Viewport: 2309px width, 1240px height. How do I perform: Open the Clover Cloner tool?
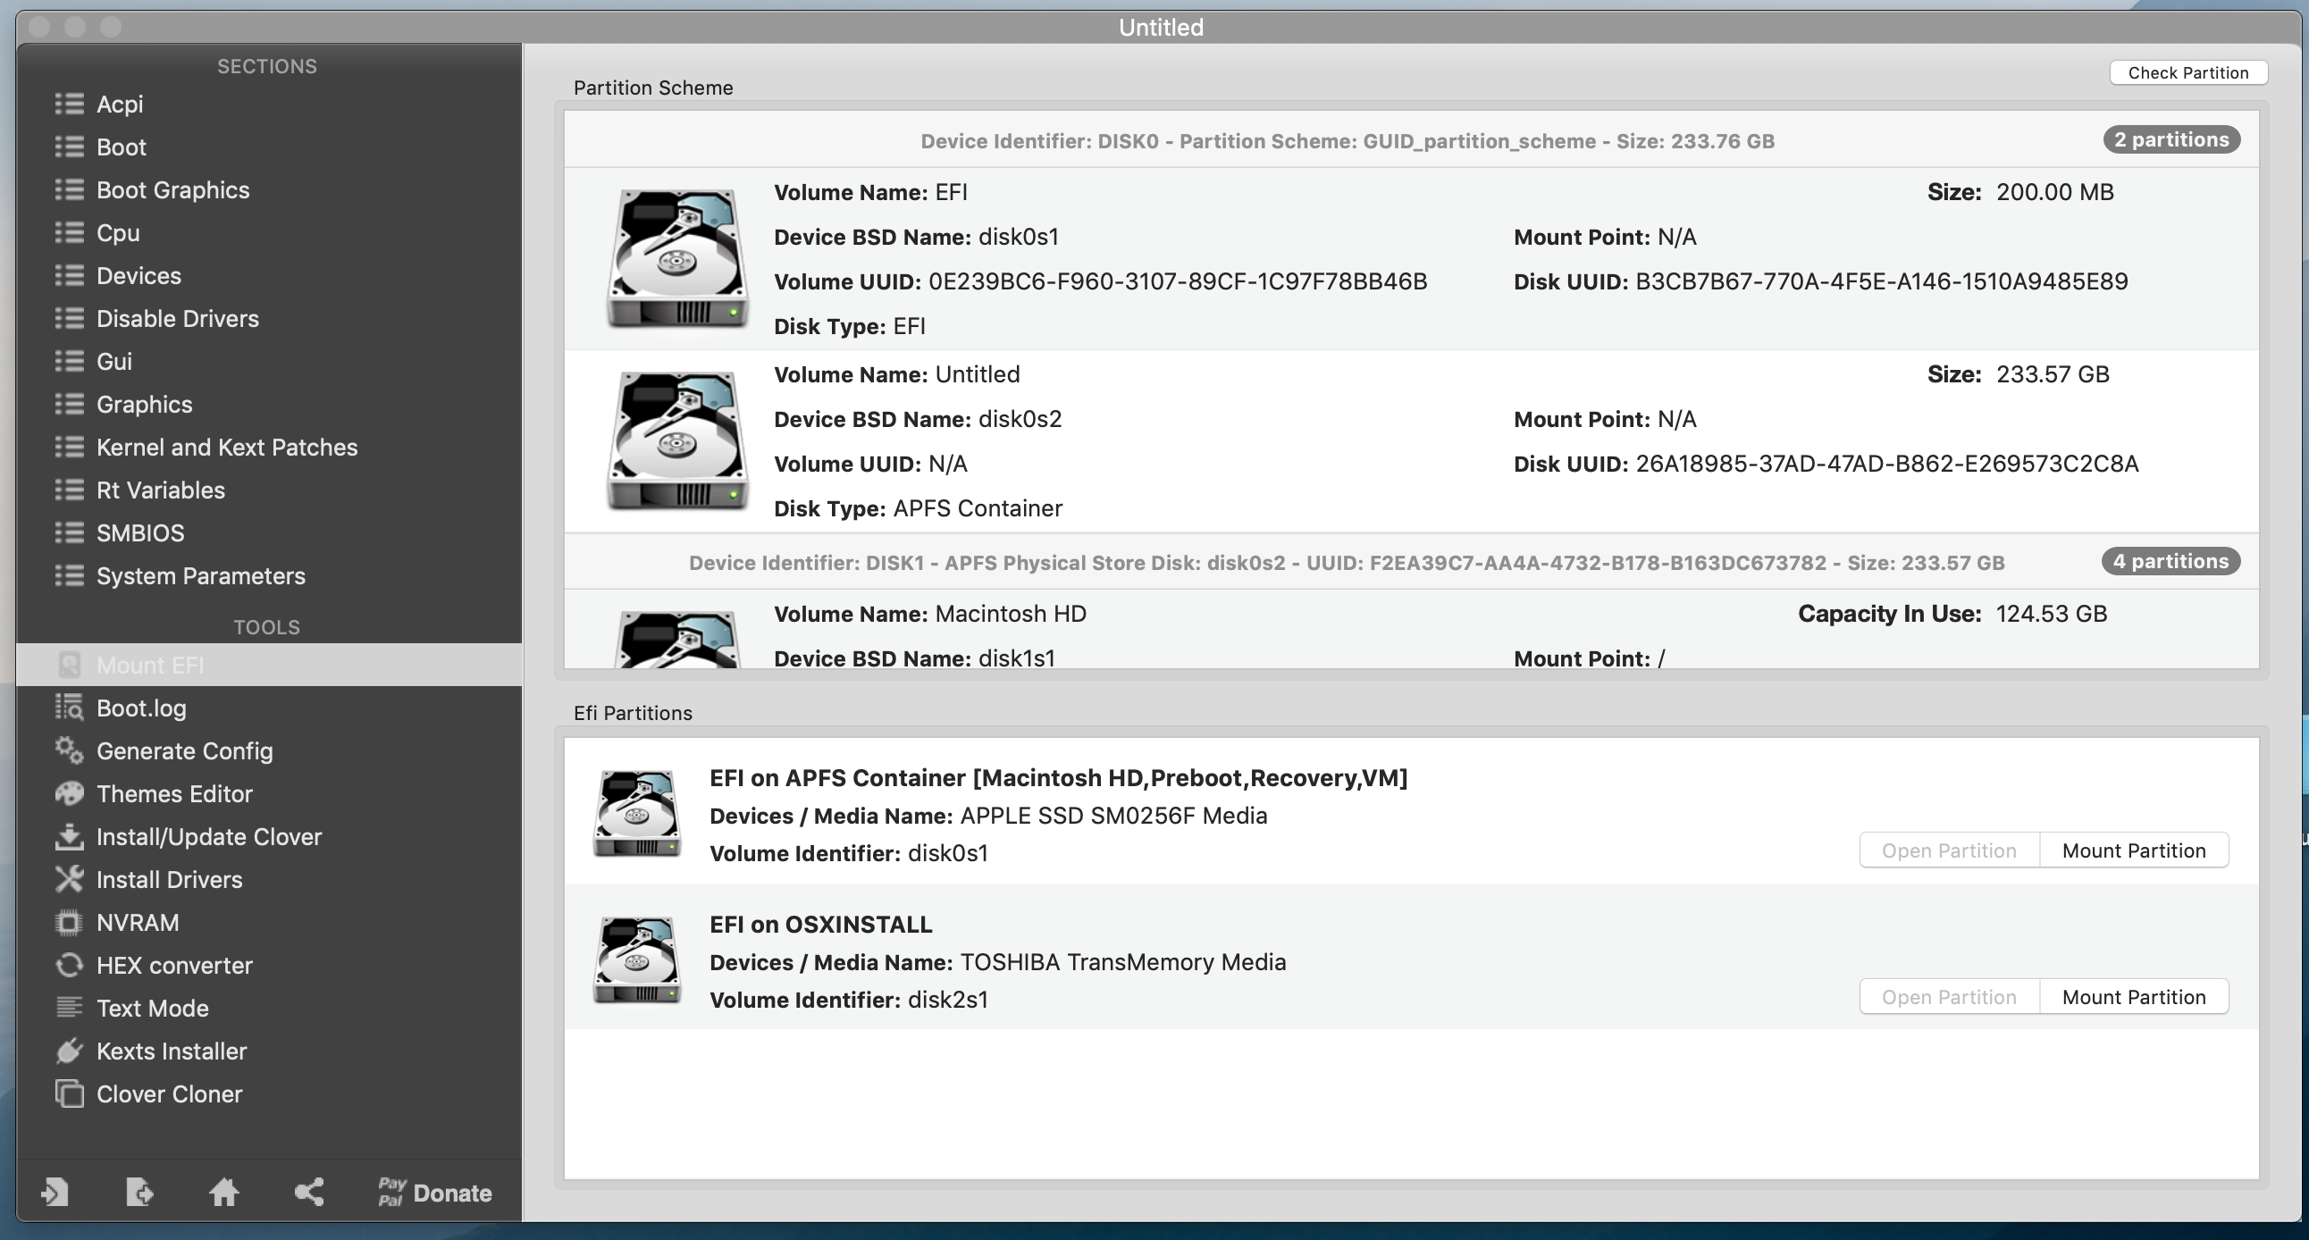point(170,1094)
